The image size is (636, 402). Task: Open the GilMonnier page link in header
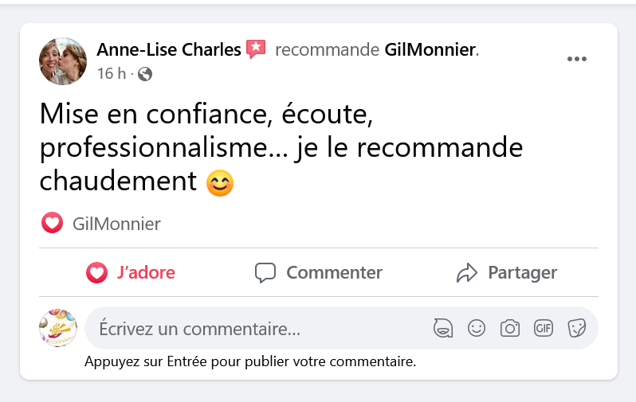[430, 50]
